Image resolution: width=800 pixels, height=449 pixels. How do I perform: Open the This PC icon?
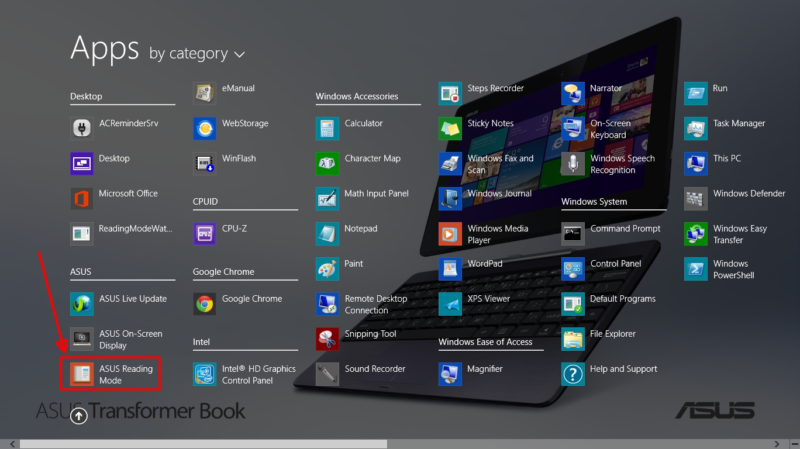pos(696,164)
